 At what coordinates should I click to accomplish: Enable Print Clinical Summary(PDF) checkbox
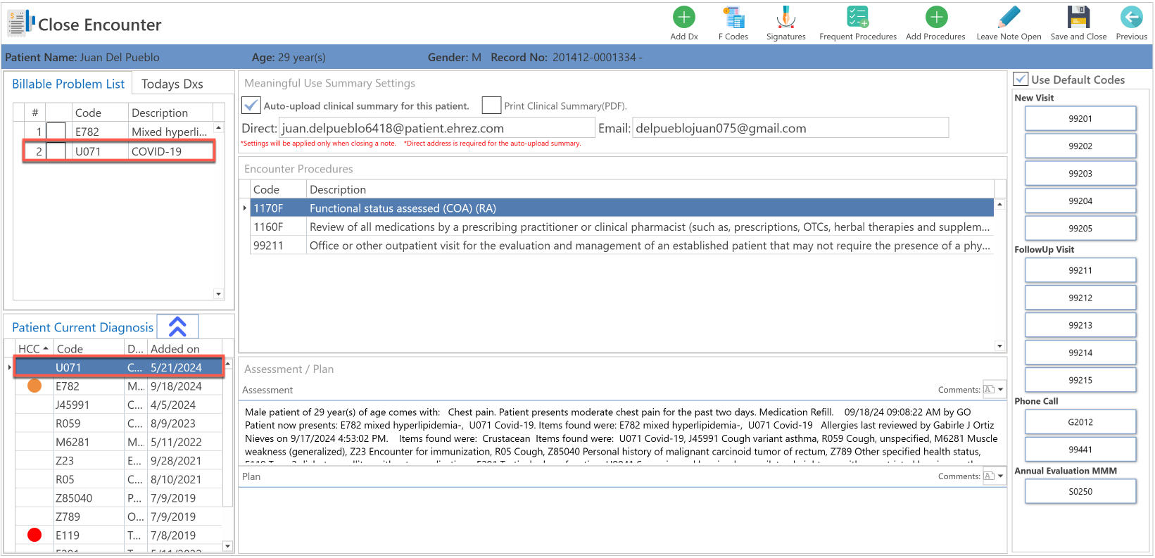(x=491, y=106)
